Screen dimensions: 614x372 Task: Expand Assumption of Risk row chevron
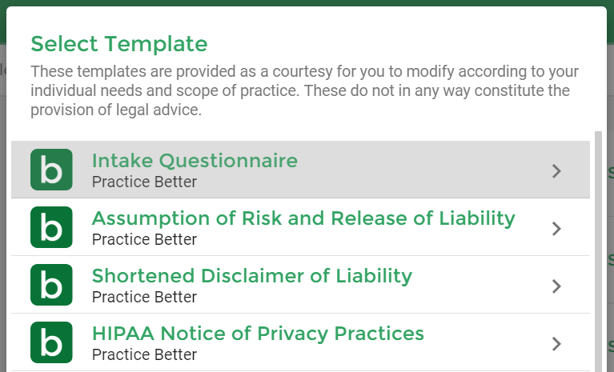pos(556,229)
